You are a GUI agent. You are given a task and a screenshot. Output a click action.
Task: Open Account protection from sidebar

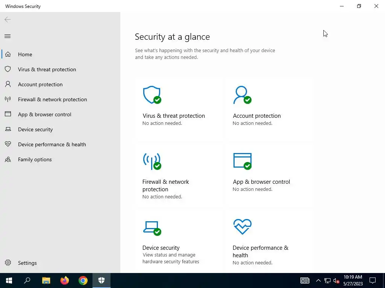[40, 84]
